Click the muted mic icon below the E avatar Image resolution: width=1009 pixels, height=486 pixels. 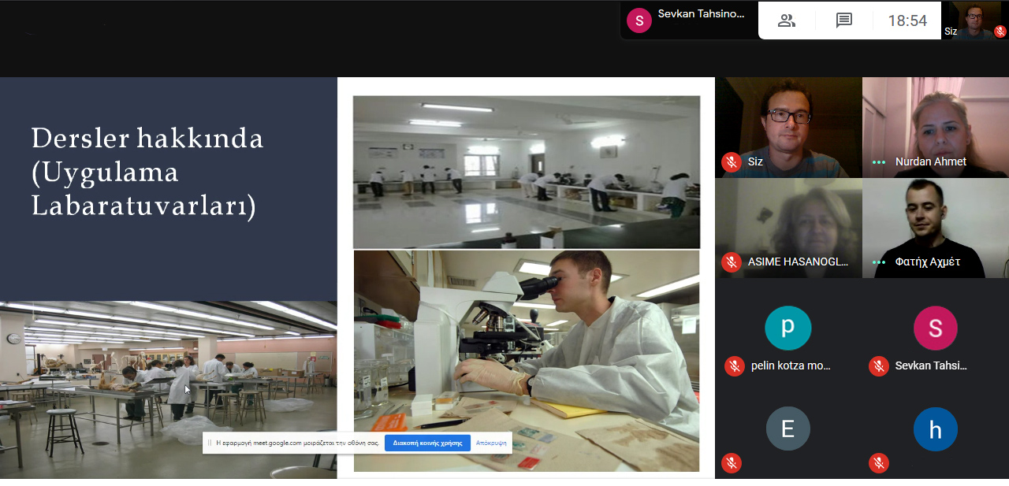[732, 463]
